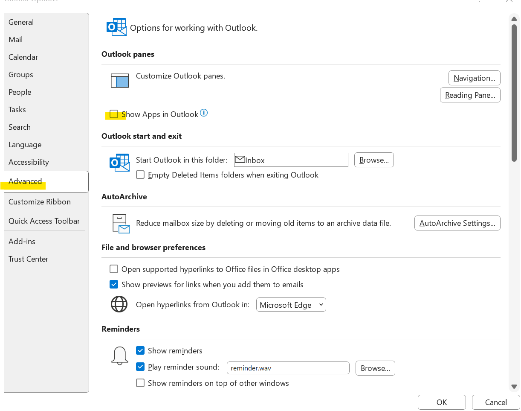The height and width of the screenshot is (411, 521).
Task: Click the reminder.wav sound file field
Action: [x=288, y=368]
